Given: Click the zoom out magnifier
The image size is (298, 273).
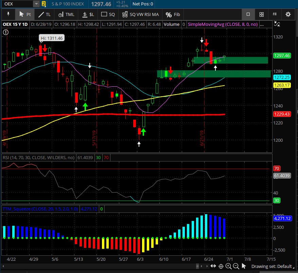Looking at the screenshot, I should pos(236,266).
